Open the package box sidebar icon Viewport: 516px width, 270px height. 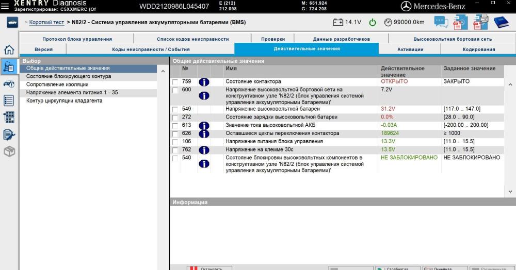click(9, 151)
